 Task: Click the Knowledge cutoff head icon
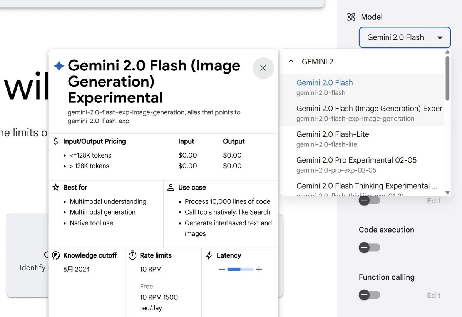(56, 255)
